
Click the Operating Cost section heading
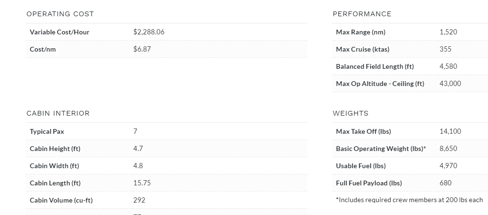coord(60,14)
